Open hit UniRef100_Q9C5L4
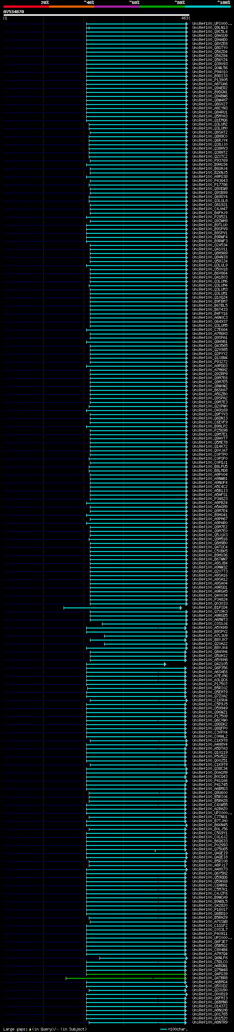 210,31
